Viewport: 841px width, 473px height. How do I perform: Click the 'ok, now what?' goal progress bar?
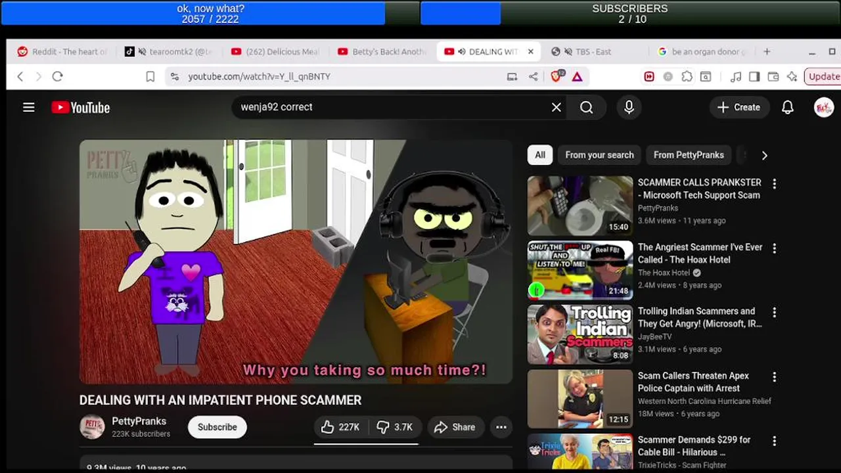210,14
